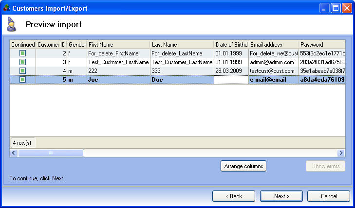Maximize the Customers Import/Export window

[x=336, y=8]
